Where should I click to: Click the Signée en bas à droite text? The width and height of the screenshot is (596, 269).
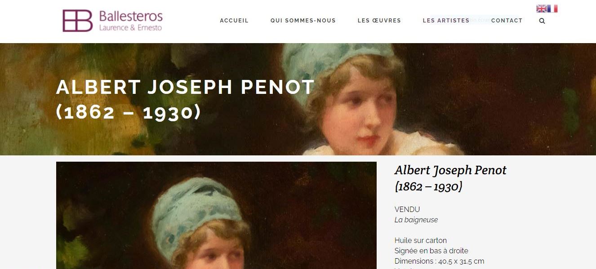[x=431, y=251]
